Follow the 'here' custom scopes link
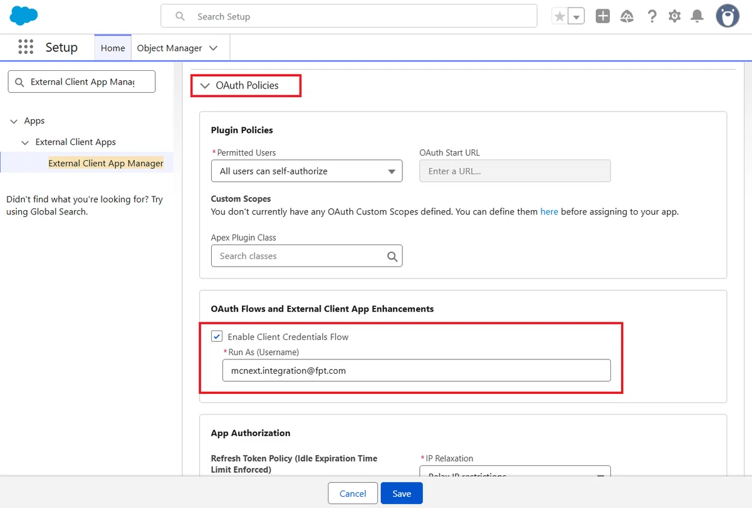Viewport: 752px width, 508px height. tap(549, 212)
